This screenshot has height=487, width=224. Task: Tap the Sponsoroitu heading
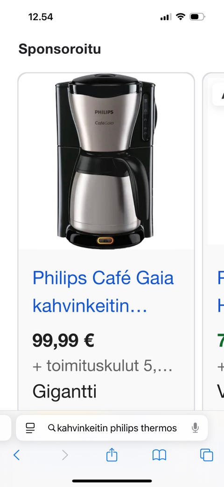[x=60, y=49]
